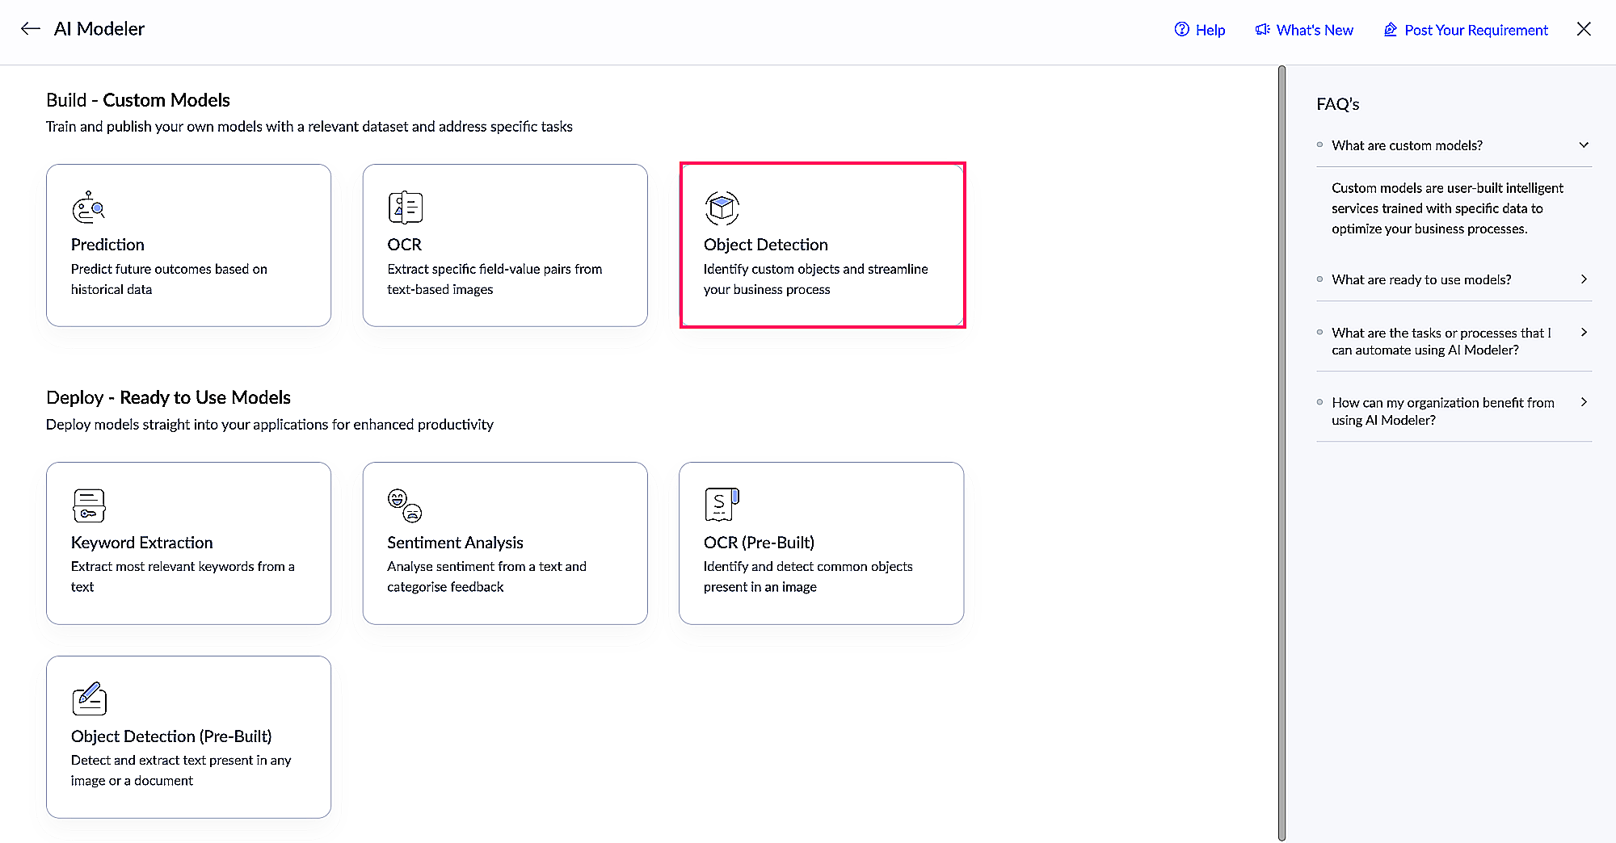Open the Prediction custom model card
Screen dimensions: 1616x843
(x=188, y=245)
